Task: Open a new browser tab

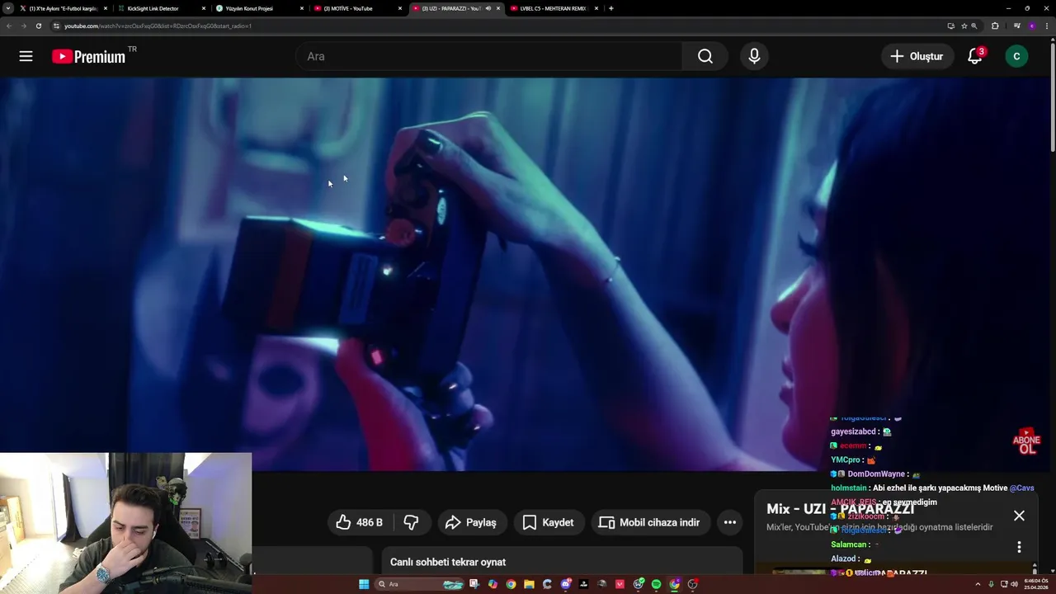Action: tap(610, 8)
